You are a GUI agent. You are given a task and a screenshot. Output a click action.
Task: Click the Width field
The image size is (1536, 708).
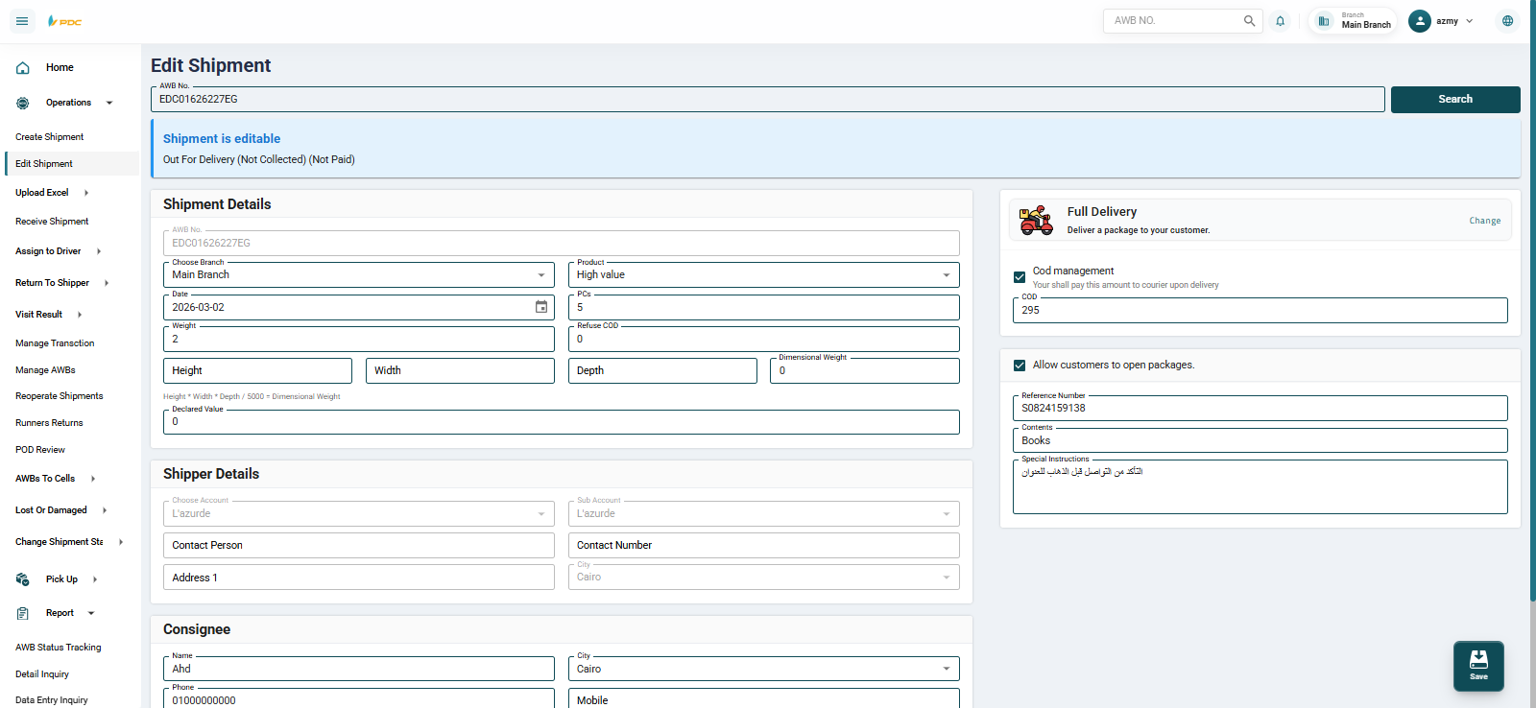460,370
